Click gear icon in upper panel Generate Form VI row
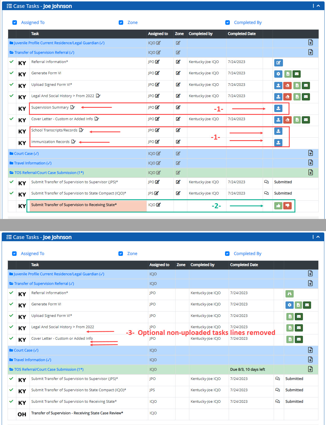Screen dimensions: 326x425 [x=278, y=74]
